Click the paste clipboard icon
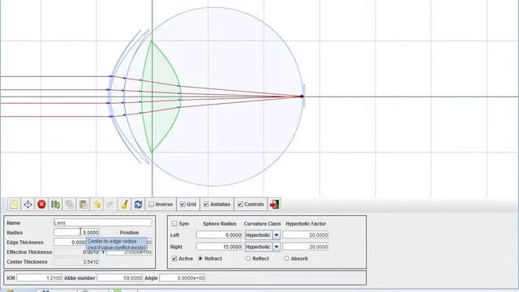The height and width of the screenshot is (292, 519). tap(83, 204)
